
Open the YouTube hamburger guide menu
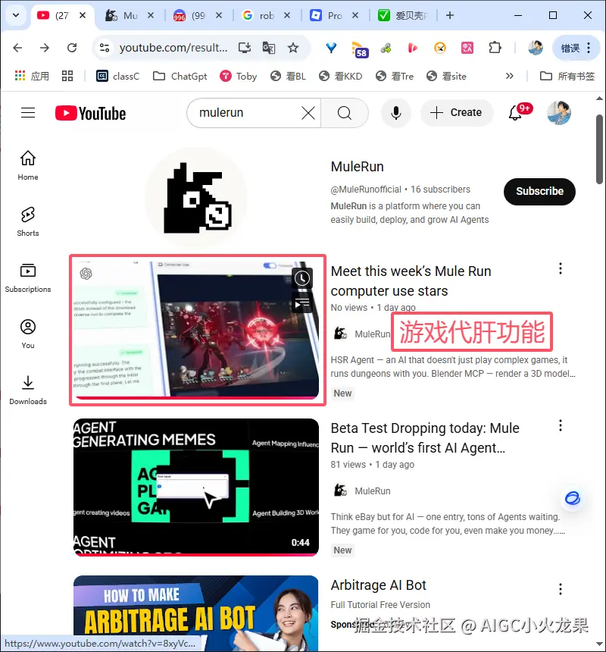[x=28, y=113]
